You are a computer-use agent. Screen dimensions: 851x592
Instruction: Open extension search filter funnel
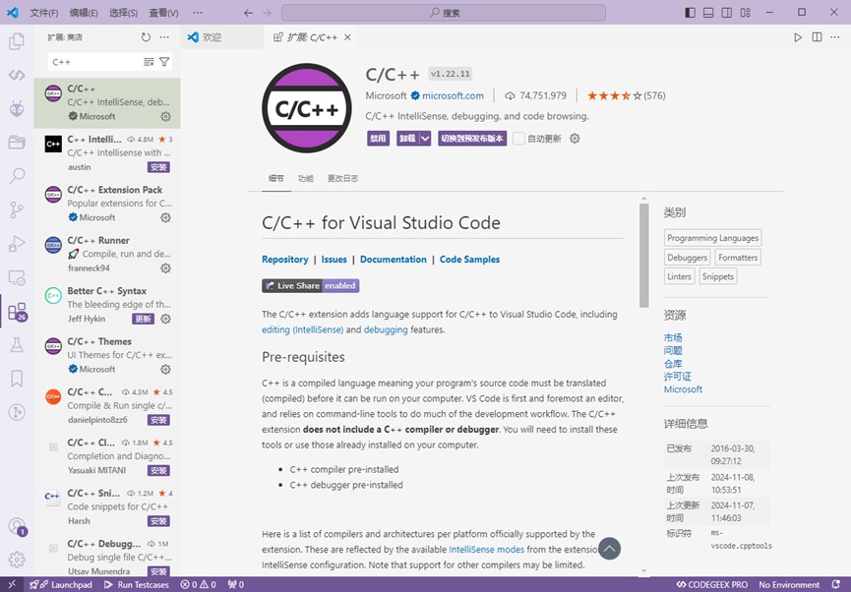pyautogui.click(x=164, y=62)
